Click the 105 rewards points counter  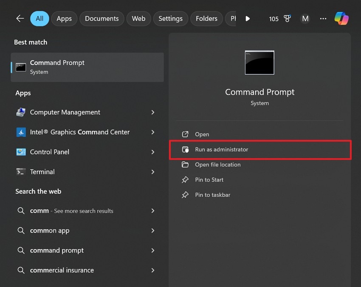(274, 18)
